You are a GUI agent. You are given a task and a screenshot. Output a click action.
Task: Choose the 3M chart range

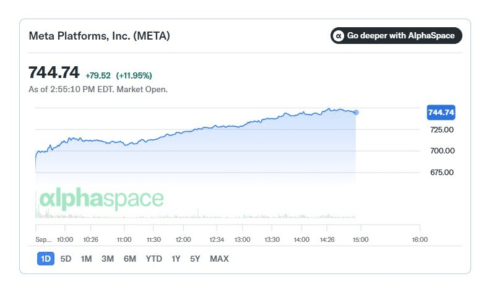coord(108,259)
